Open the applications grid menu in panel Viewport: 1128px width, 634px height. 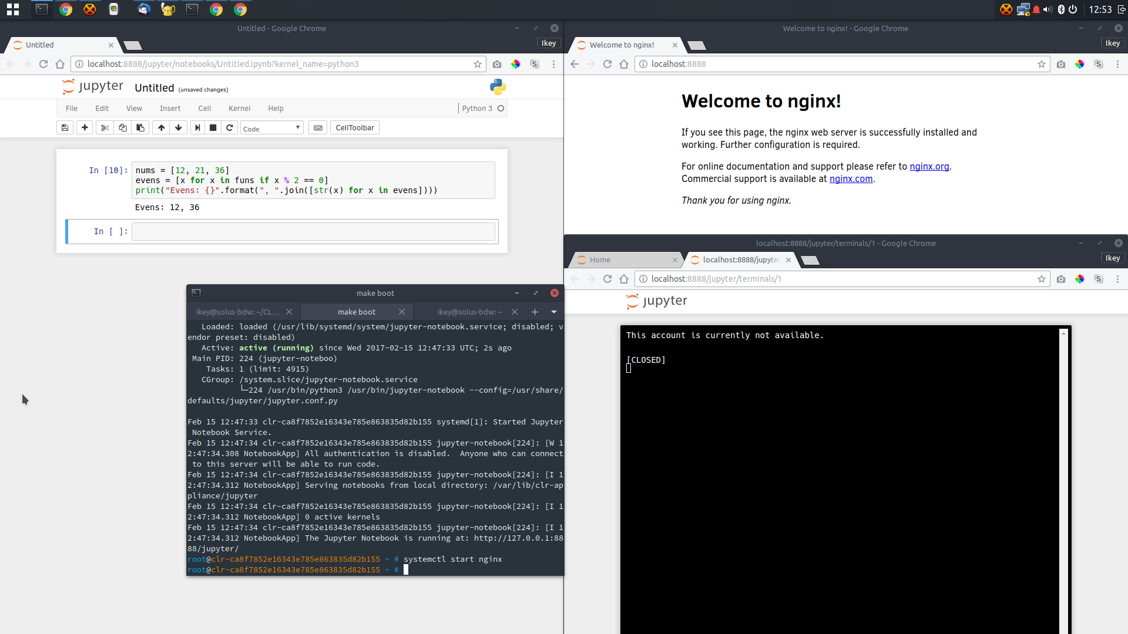pyautogui.click(x=13, y=9)
